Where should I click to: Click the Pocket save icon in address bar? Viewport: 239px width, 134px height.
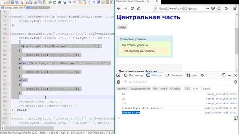[213, 9]
